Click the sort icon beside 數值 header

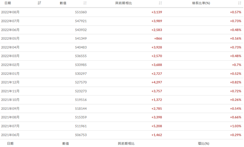click(85, 3)
